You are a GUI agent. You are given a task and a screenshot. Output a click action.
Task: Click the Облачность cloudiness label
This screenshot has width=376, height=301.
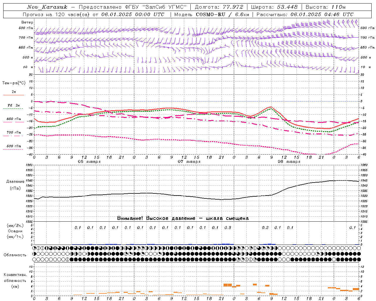click(x=15, y=255)
